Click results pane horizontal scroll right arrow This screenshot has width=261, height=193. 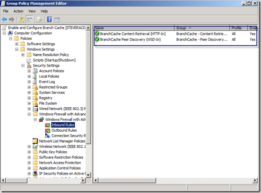255,180
